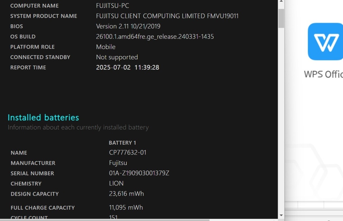343x221 pixels.
Task: Click the system product name value
Action: (167, 16)
